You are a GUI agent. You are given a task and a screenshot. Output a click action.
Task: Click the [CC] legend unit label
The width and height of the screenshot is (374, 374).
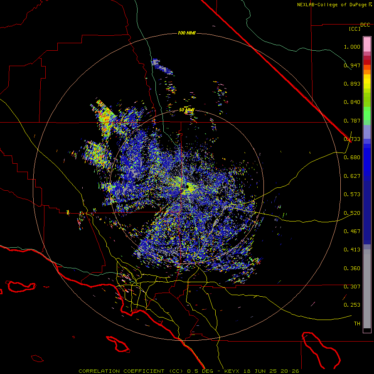point(355,29)
